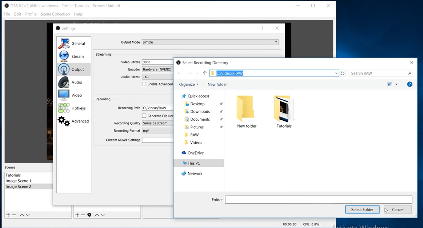Switch to the Video settings icon
423x228 pixels.
(x=63, y=95)
